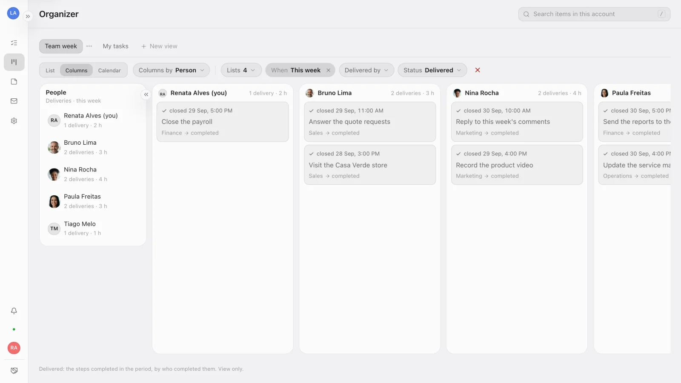Switch to List layout

pos(50,71)
